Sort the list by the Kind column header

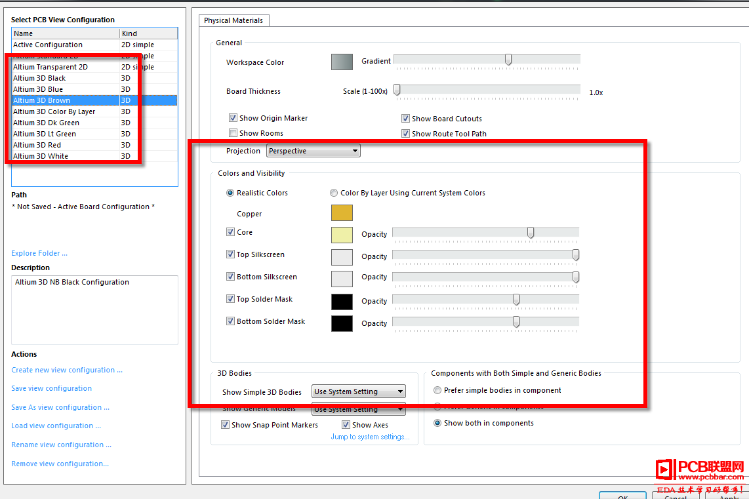(x=149, y=33)
